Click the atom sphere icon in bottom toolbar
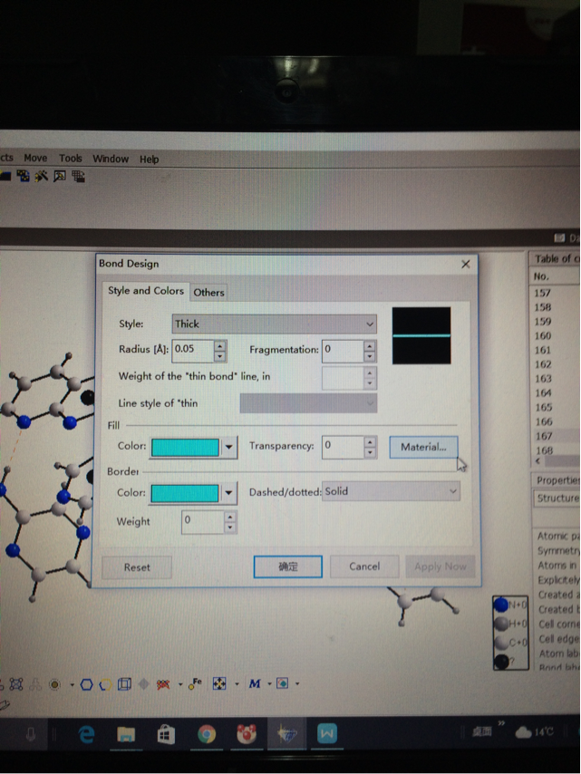 click(x=54, y=684)
